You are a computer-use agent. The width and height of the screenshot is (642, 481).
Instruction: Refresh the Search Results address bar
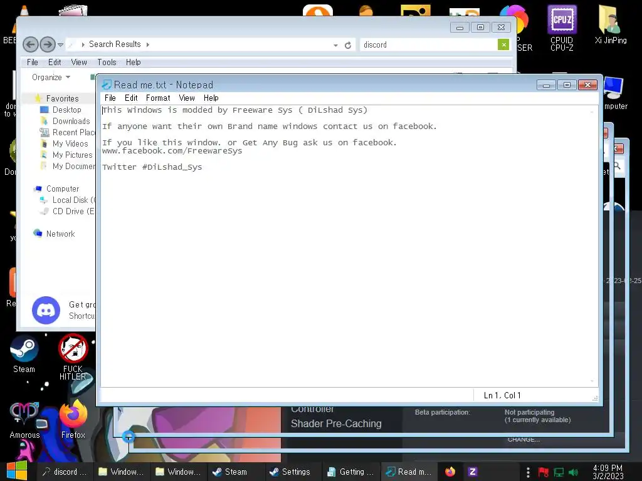(x=348, y=45)
